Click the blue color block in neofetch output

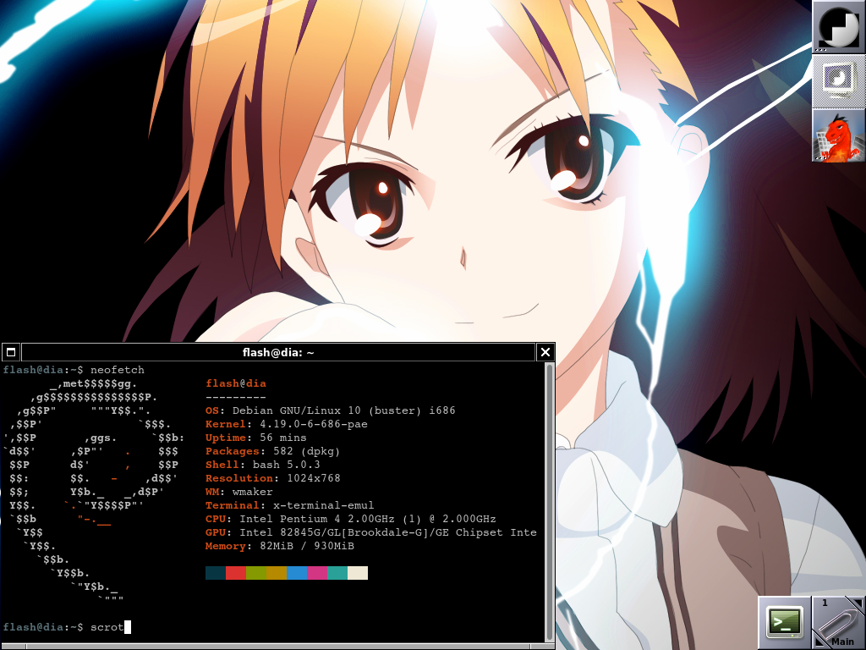coord(297,573)
